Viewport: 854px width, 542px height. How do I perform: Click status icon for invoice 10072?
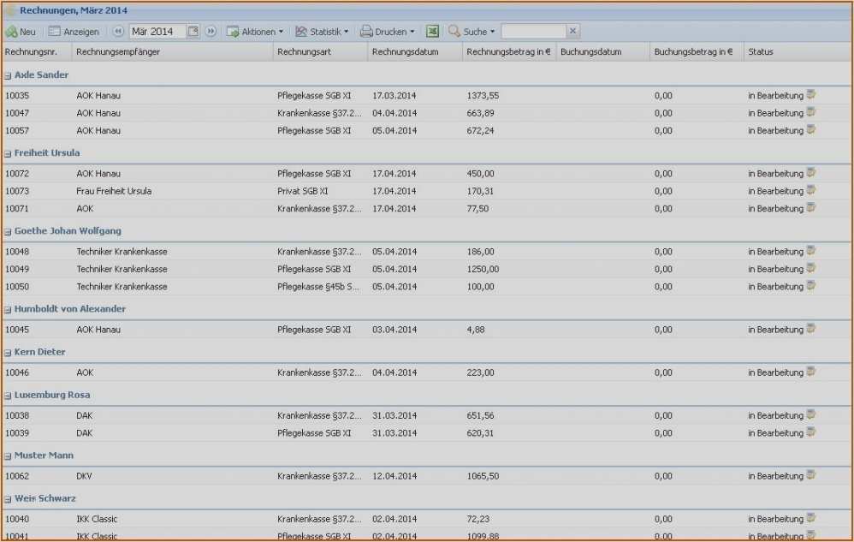click(811, 173)
